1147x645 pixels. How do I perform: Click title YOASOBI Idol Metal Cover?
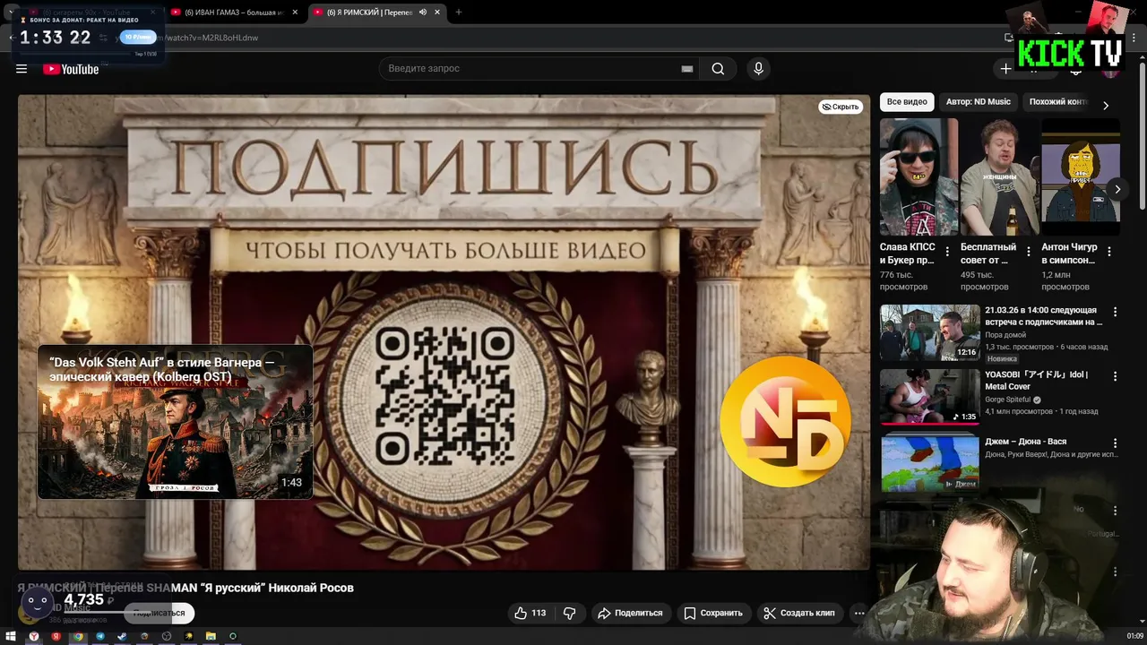coord(1036,381)
